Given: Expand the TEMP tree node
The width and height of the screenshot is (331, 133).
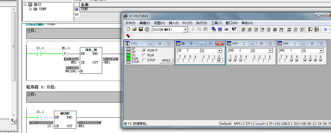Looking at the screenshot, I should (x=30, y=9).
